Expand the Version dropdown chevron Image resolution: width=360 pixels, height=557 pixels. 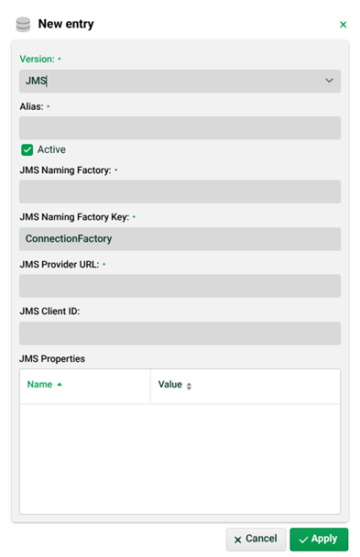pyautogui.click(x=329, y=81)
